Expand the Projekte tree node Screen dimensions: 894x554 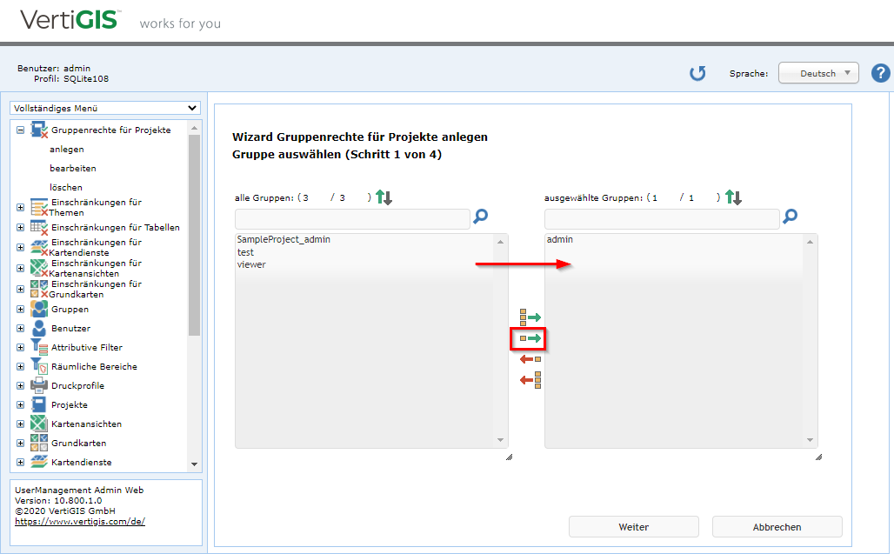[x=21, y=404]
